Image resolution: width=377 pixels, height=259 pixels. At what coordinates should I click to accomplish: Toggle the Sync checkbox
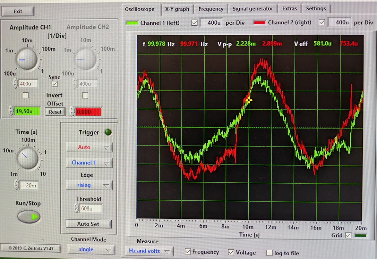click(54, 84)
